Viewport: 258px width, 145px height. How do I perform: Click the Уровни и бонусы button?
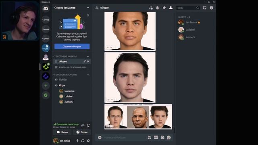click(72, 47)
